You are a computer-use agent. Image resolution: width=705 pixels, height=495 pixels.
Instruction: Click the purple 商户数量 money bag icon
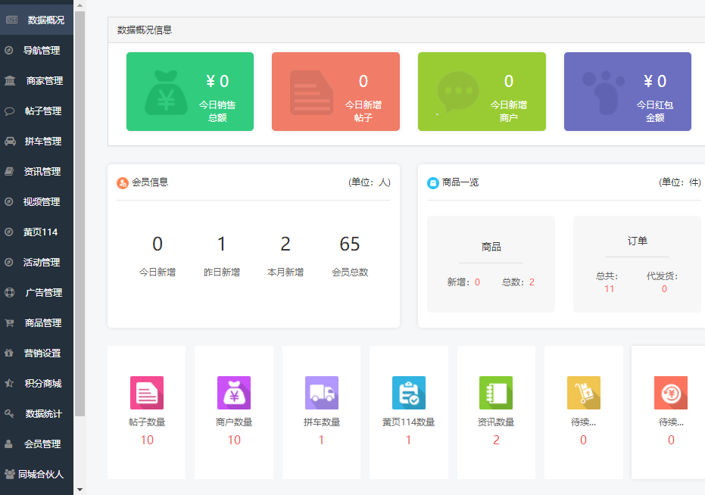(234, 393)
